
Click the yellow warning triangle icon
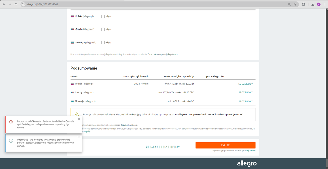coord(77,114)
